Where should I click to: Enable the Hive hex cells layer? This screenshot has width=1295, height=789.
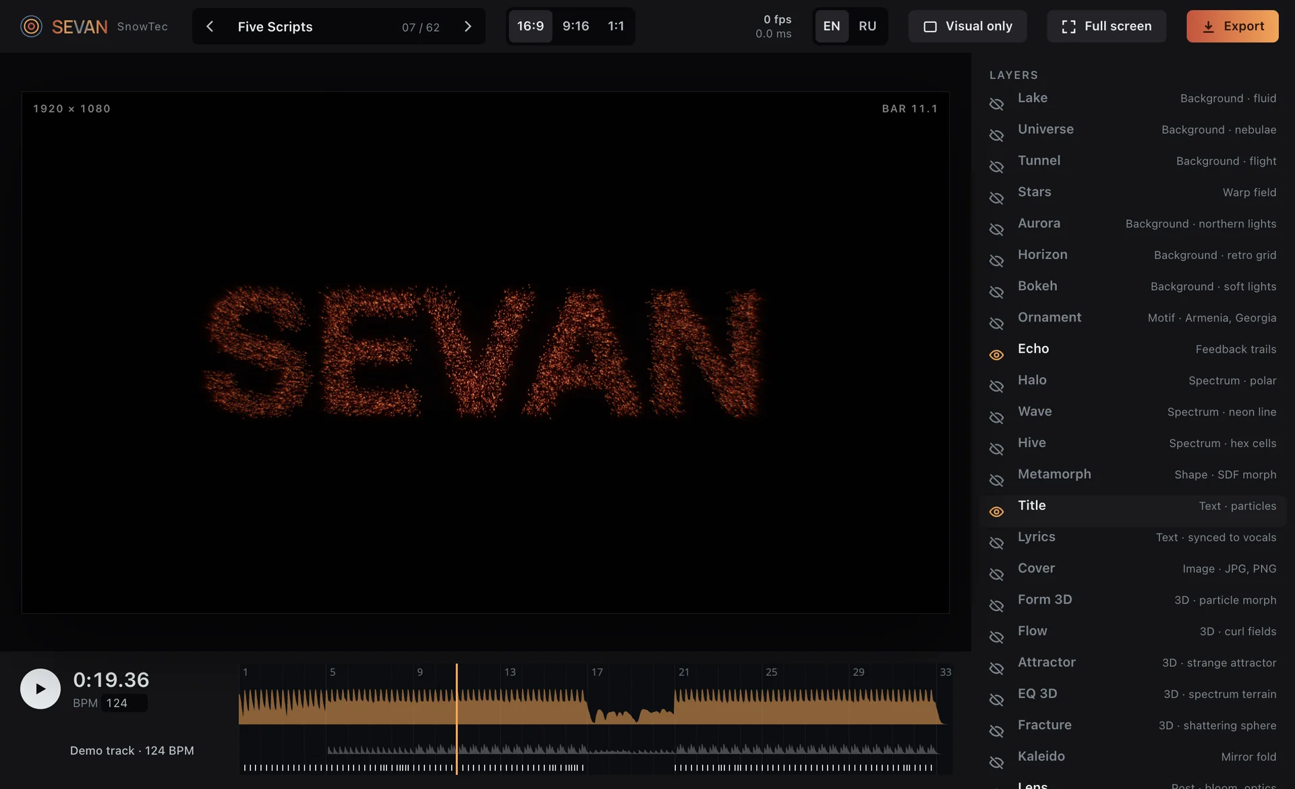[x=996, y=449]
